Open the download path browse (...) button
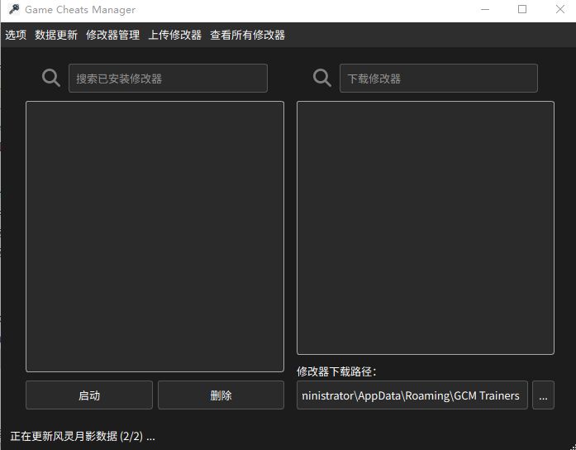This screenshot has width=576, height=450. [543, 395]
